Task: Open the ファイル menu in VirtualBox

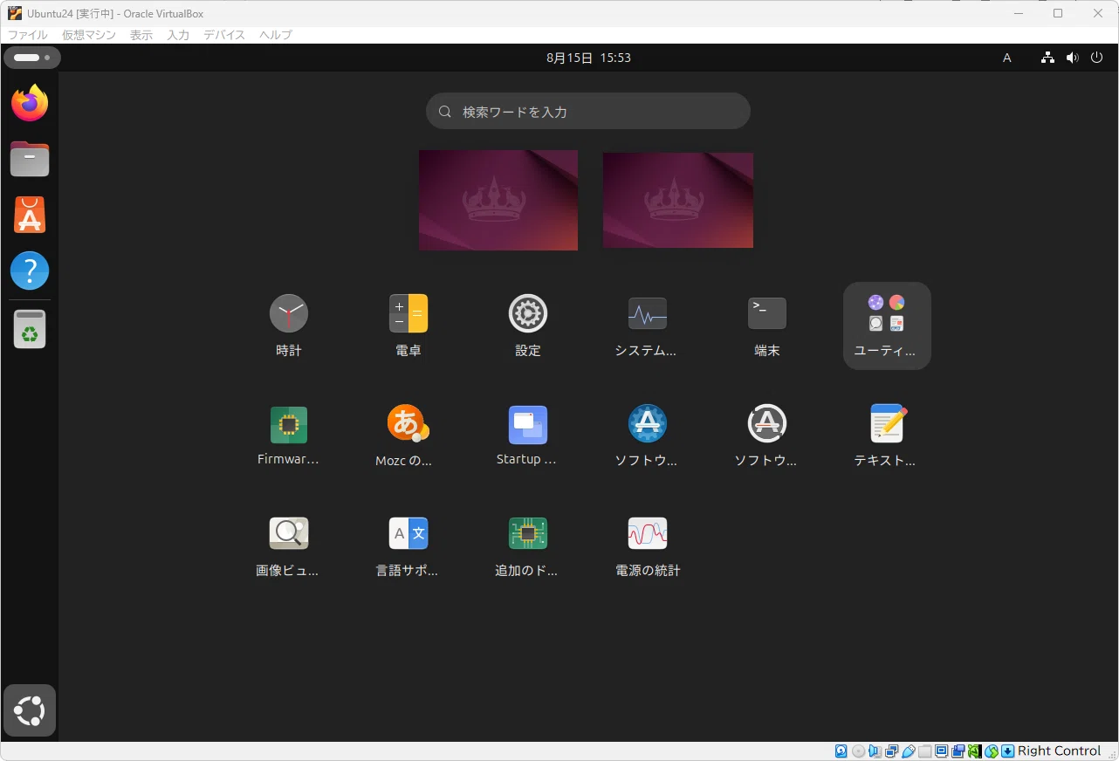Action: pyautogui.click(x=27, y=35)
